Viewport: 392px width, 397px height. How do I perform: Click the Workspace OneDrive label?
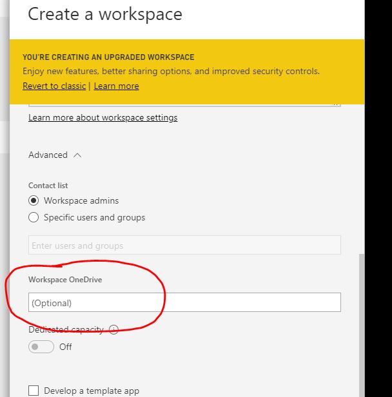click(65, 280)
